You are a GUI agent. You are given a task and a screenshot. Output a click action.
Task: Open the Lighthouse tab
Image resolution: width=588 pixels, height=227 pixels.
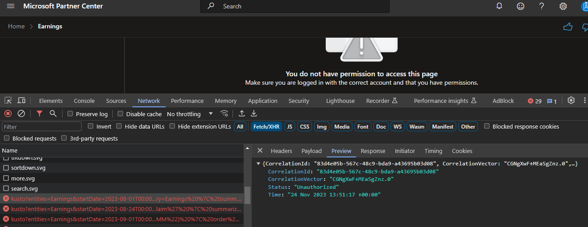[340, 101]
